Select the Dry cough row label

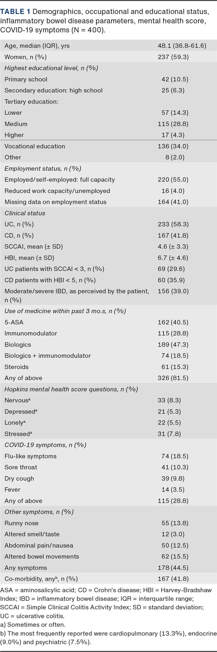19,478
